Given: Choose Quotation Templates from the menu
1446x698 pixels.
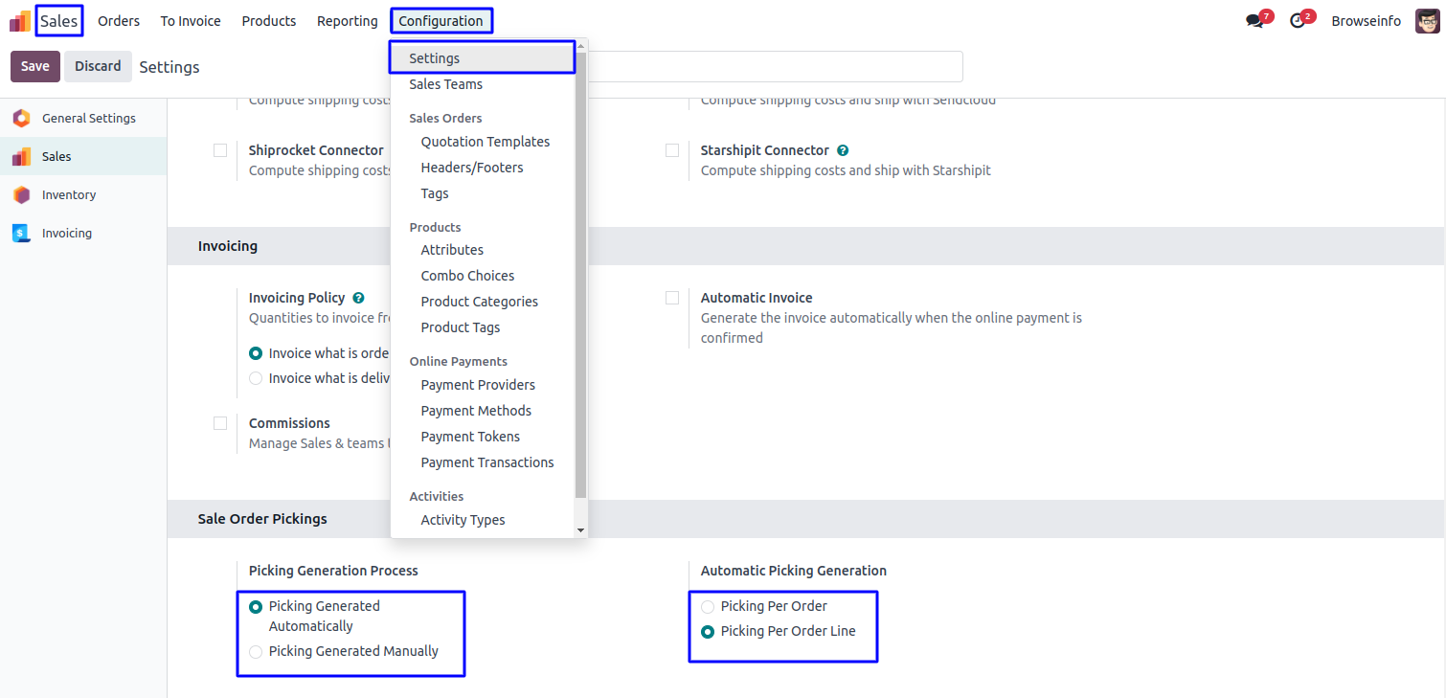Looking at the screenshot, I should (485, 142).
